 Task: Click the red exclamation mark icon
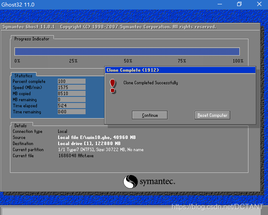[x=112, y=86]
